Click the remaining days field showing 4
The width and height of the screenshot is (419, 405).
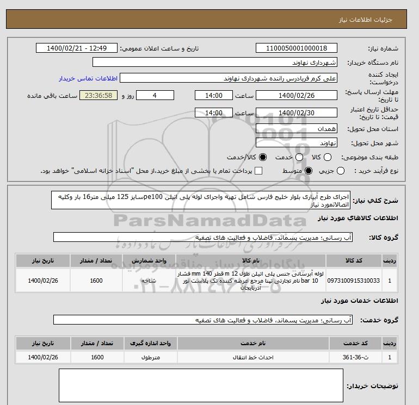click(x=155, y=95)
